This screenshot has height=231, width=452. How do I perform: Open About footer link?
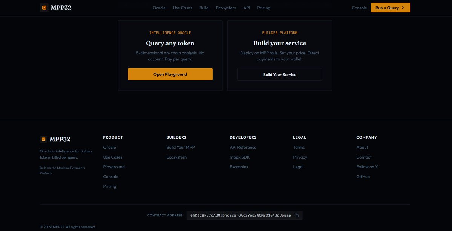(362, 147)
